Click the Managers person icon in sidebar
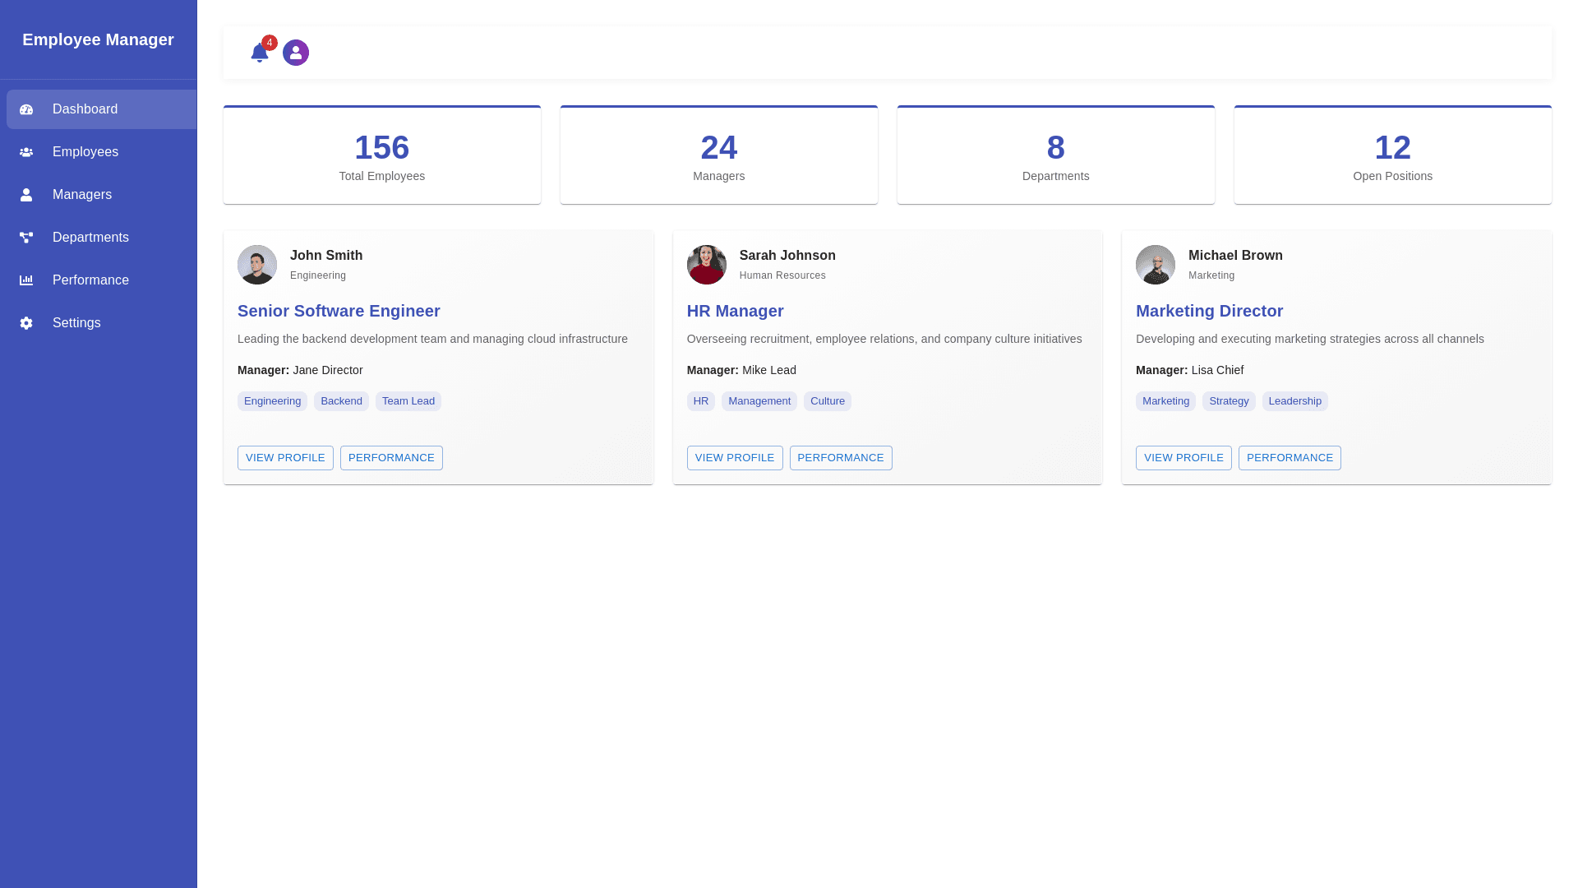The width and height of the screenshot is (1578, 888). click(x=26, y=195)
